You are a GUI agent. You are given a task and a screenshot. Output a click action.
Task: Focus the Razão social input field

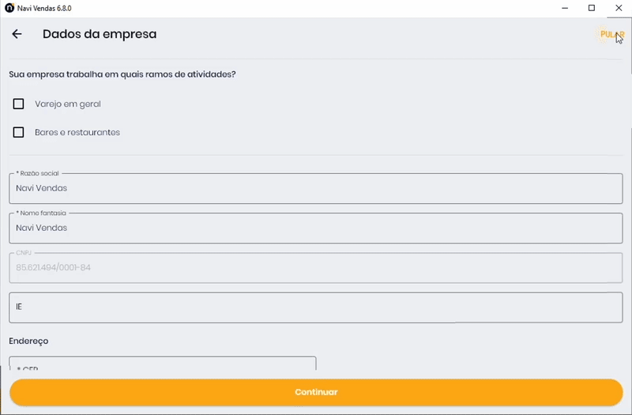point(316,189)
